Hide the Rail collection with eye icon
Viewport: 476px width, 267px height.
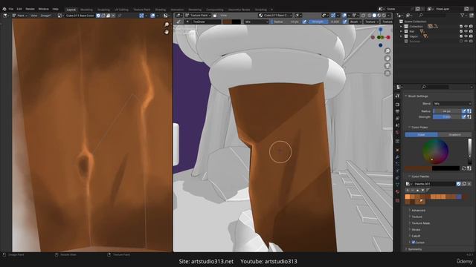(x=466, y=31)
